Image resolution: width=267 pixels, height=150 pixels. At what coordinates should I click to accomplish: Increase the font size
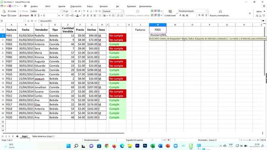[76, 11]
